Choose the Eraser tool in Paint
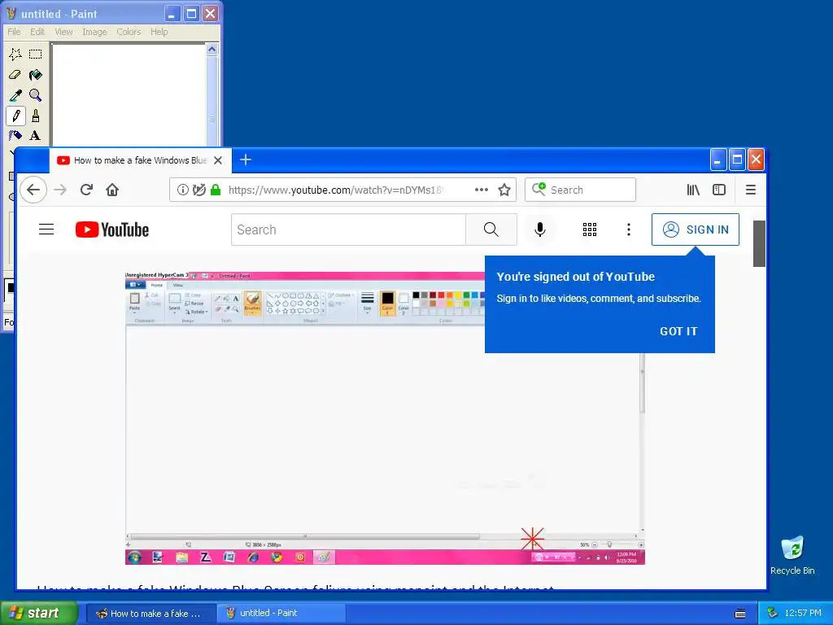833x625 pixels. click(x=15, y=74)
